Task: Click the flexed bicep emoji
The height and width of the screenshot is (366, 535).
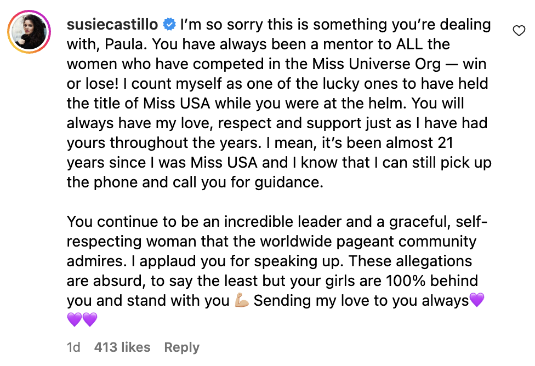Action: click(242, 301)
